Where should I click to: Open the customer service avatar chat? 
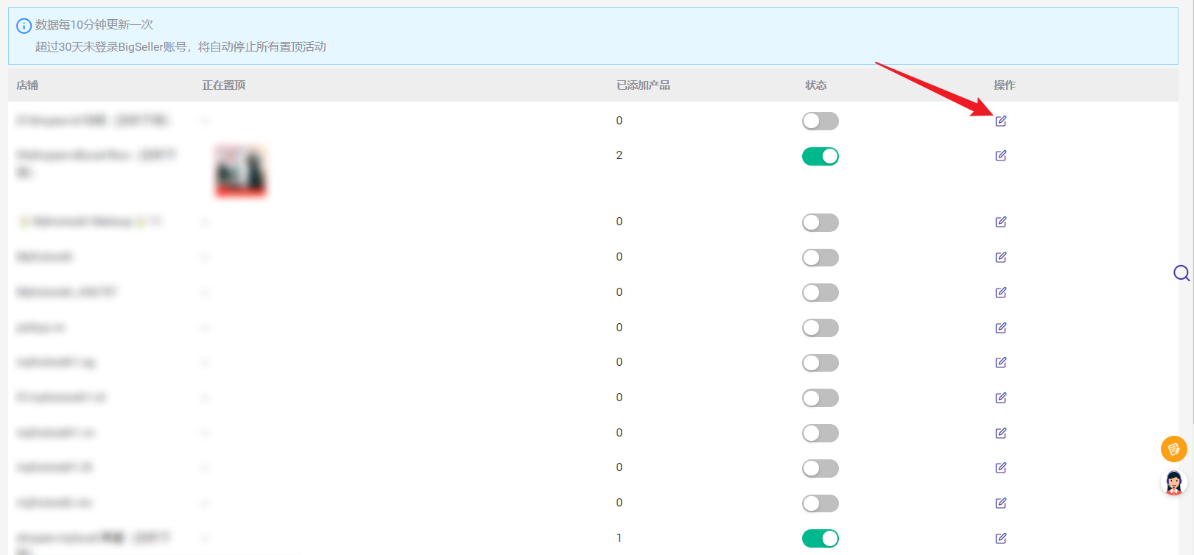coord(1173,483)
